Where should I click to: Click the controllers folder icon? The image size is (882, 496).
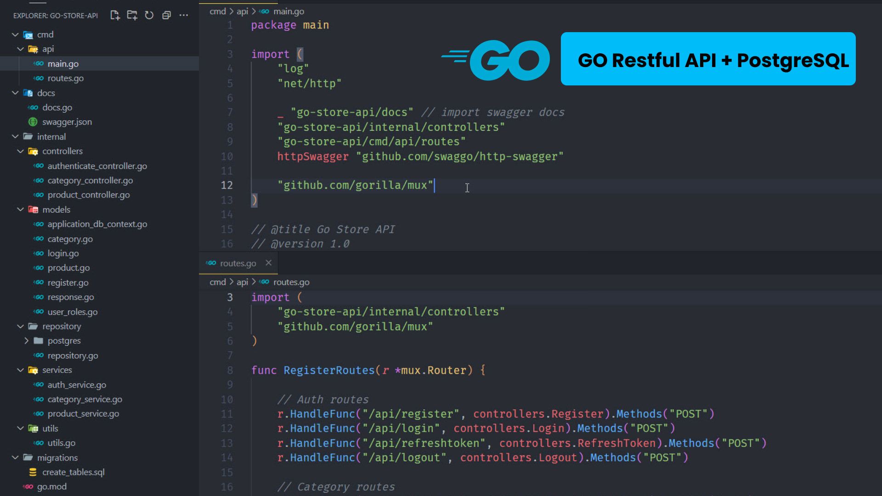[33, 151]
